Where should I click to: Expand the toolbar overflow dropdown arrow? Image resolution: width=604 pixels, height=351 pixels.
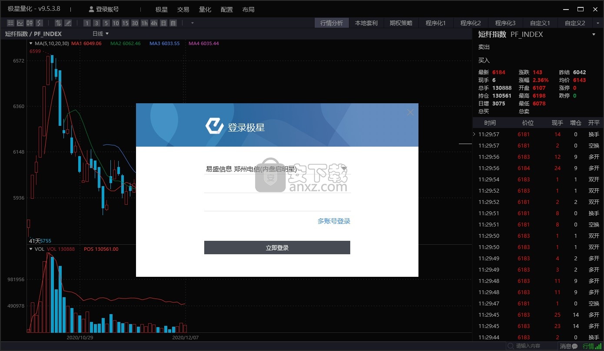[x=192, y=23]
